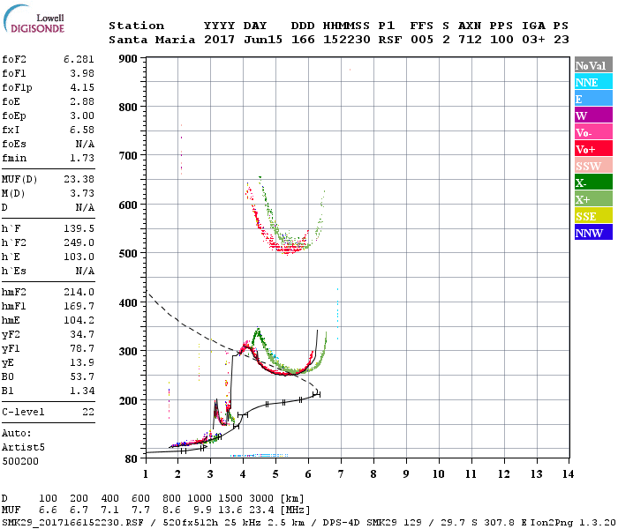This screenshot has width=618, height=529.
Task: Click the fmin value 1.73
Action: [82, 158]
